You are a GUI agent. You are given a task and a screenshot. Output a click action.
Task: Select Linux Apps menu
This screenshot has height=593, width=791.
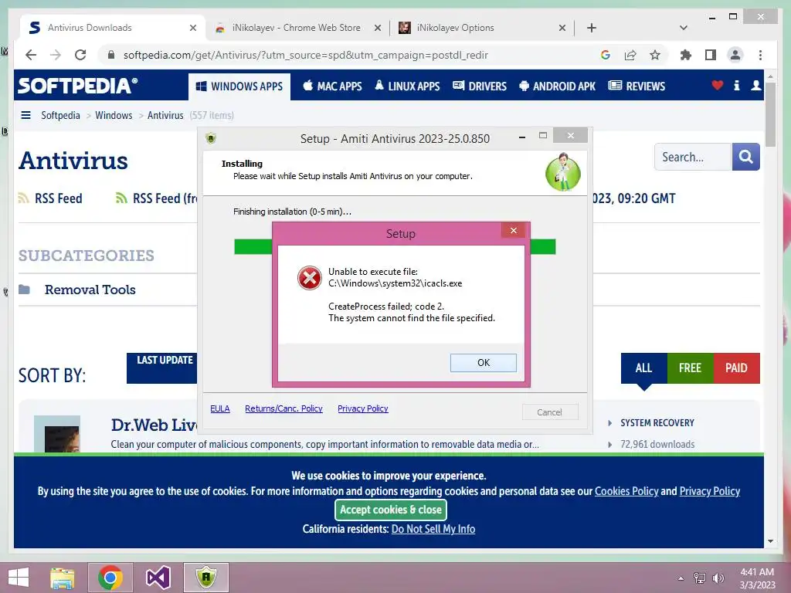(407, 86)
